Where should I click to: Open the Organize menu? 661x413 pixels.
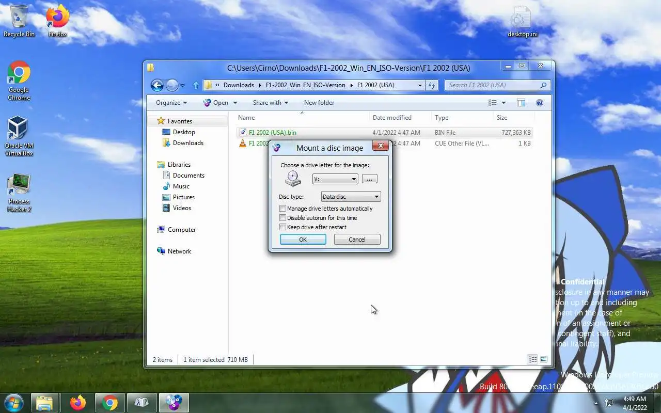[x=171, y=103]
